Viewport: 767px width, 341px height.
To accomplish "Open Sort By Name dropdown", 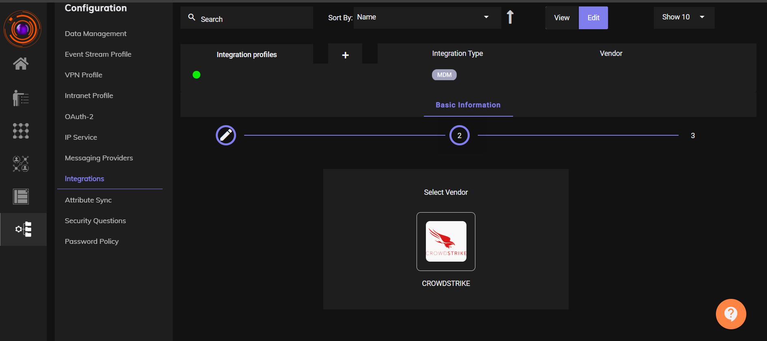I will click(x=427, y=17).
